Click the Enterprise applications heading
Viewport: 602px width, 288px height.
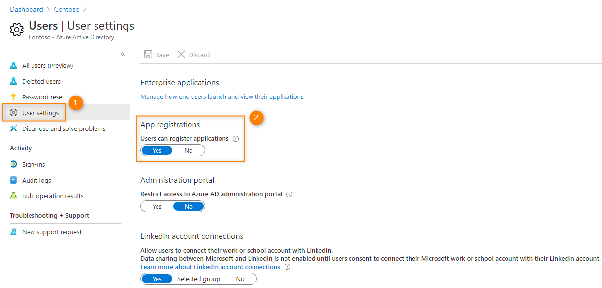[x=180, y=83]
